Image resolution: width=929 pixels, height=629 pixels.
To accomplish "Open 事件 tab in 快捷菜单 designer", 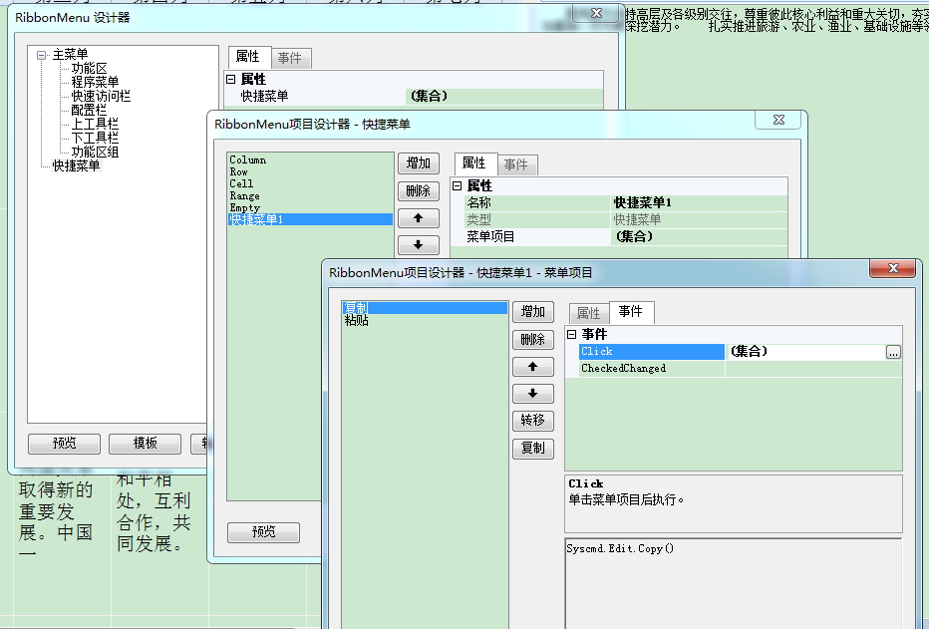I will pos(516,164).
